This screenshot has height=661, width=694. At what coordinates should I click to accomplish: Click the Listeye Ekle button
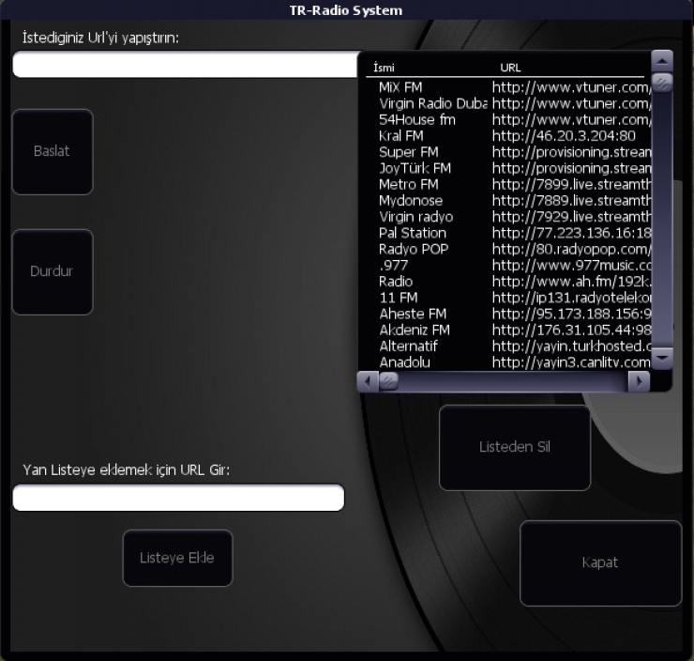pos(177,558)
